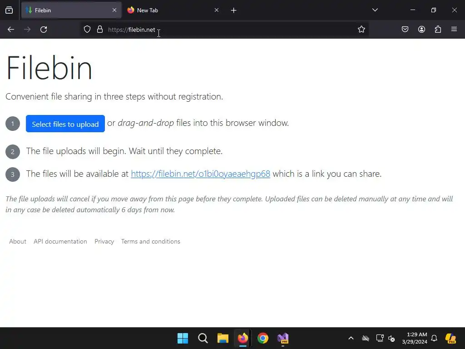Open the Extensions puzzle icon
The image size is (465, 349).
[x=438, y=29]
